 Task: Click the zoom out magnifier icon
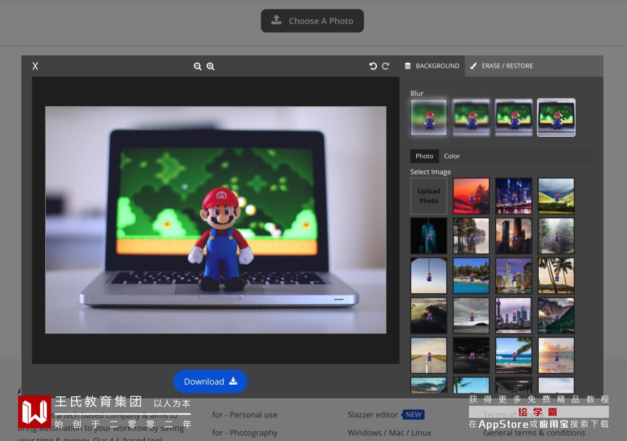pyautogui.click(x=197, y=66)
